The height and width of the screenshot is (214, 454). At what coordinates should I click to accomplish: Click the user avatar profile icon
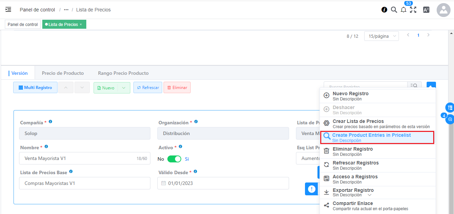tap(443, 10)
